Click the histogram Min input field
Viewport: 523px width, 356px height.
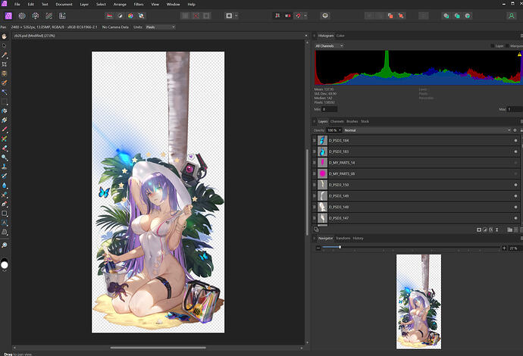click(330, 109)
